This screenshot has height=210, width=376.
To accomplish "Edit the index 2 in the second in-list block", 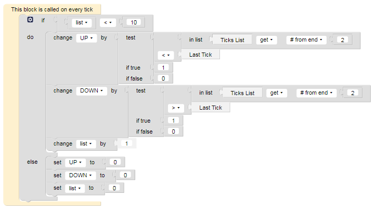I will pos(353,93).
